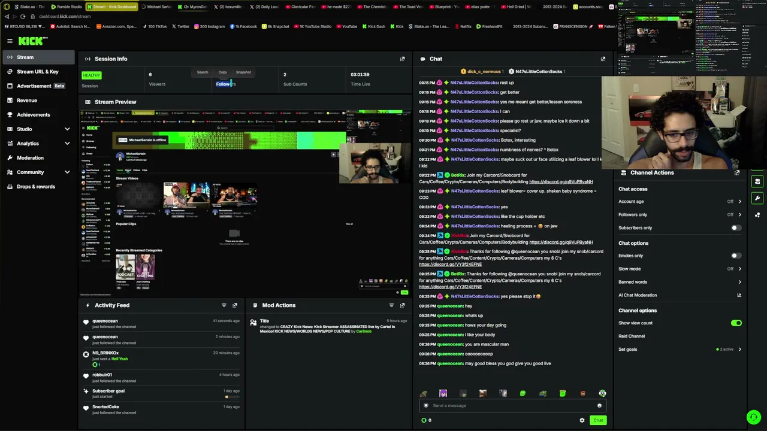Click the Stream Preview video
The image size is (767, 431).
(x=245, y=203)
